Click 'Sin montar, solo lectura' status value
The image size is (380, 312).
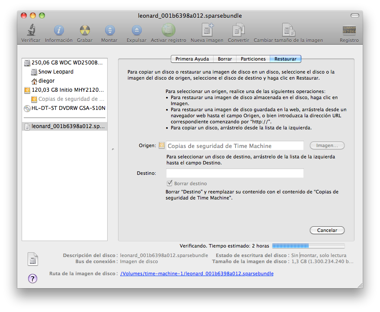pos(319,255)
